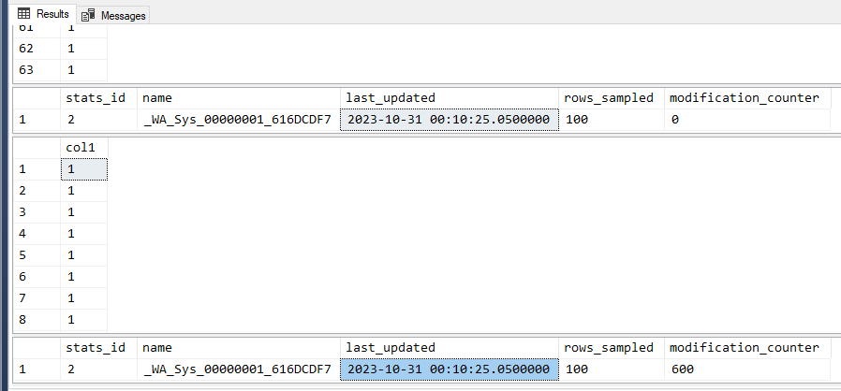Click the _WA_Sys name cell in bottom grid

[x=239, y=369]
